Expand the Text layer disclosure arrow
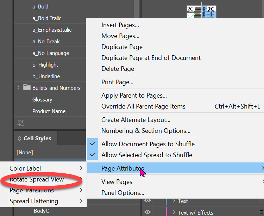Screen dimensions: 264x216 (x=174, y=201)
